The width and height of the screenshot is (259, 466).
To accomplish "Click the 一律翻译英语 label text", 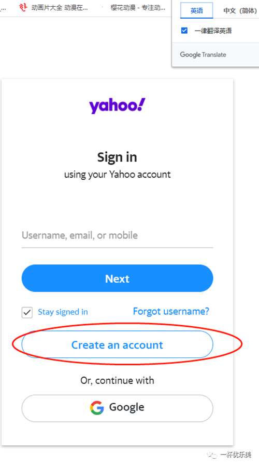I will pos(213,31).
